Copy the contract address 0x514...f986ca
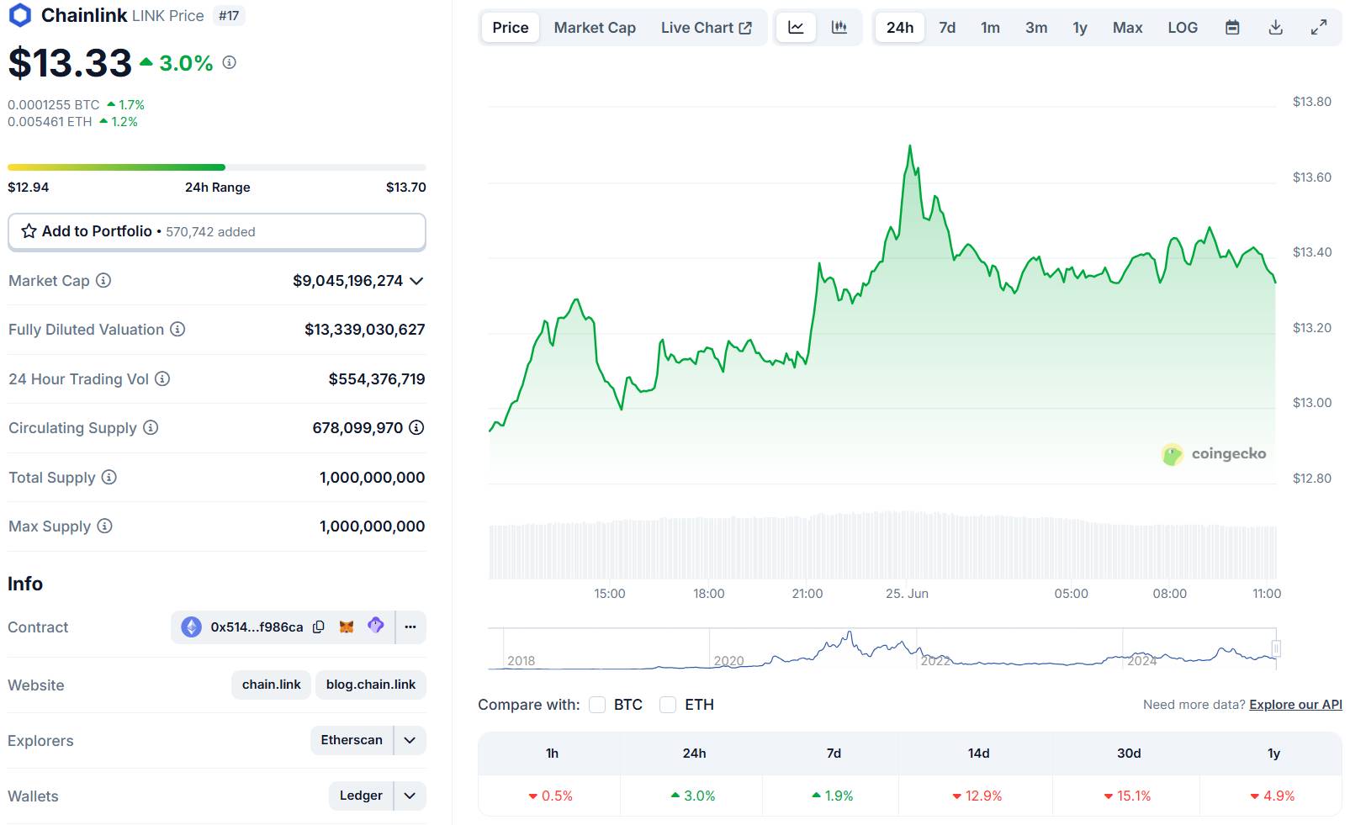The image size is (1366, 825). [319, 627]
